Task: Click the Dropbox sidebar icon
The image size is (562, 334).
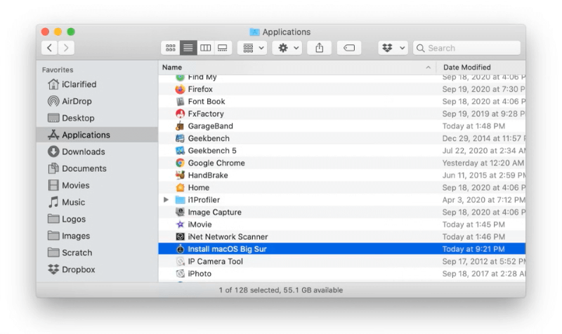Action: pos(53,269)
